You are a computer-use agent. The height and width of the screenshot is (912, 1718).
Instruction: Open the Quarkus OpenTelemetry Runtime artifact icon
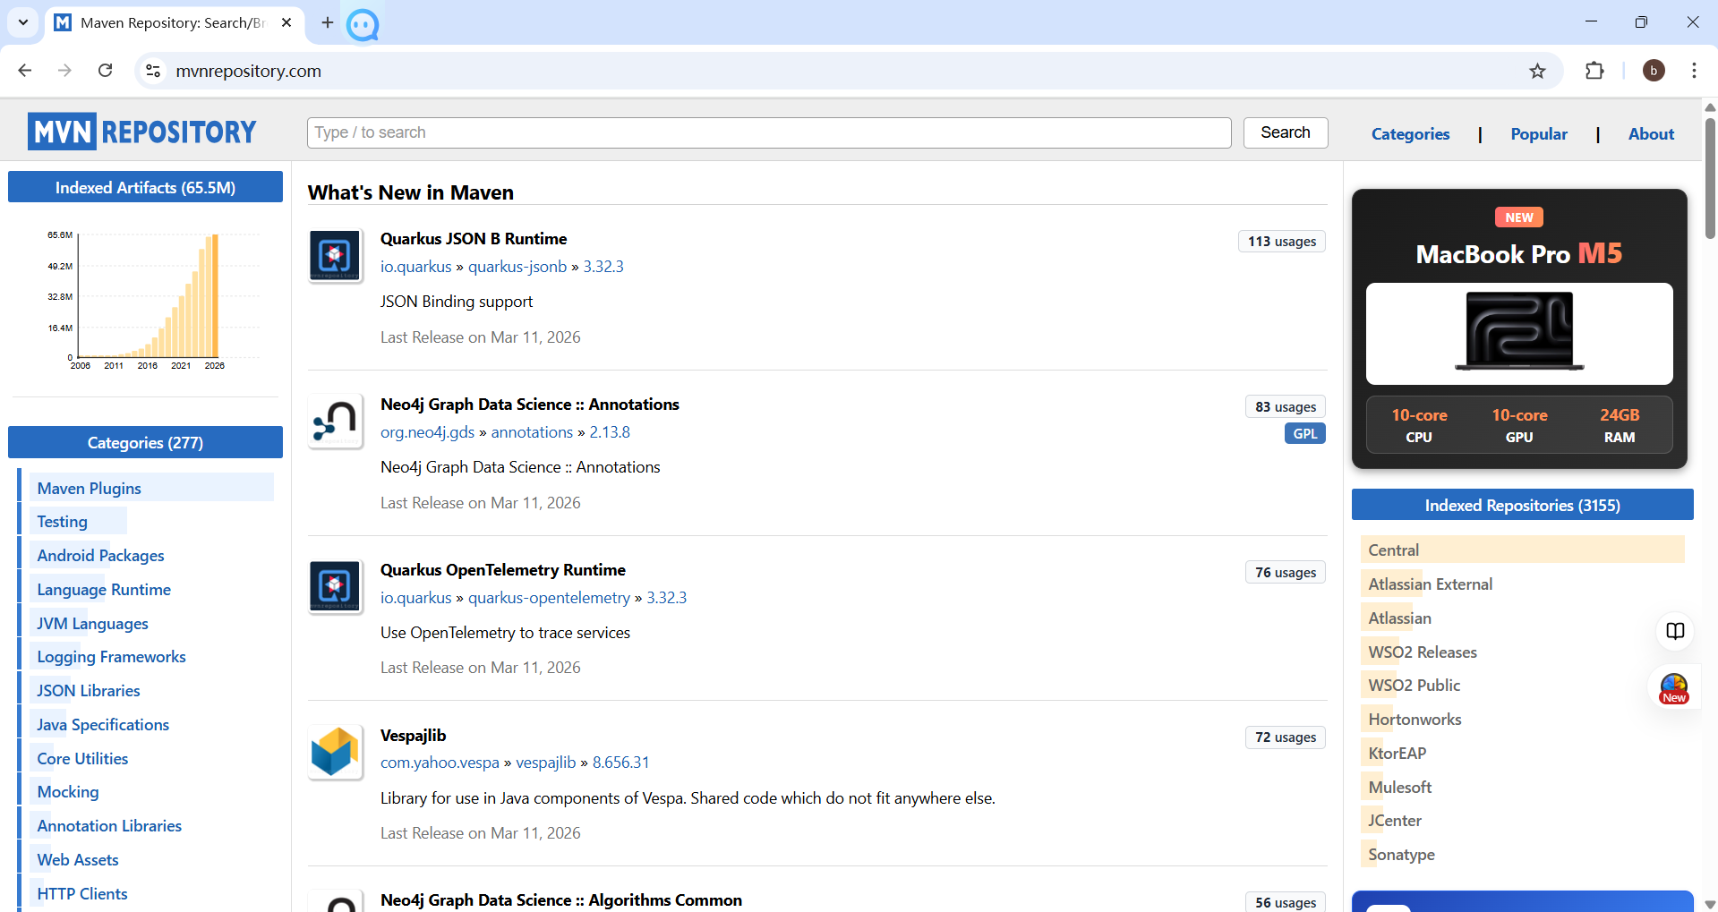[335, 586]
